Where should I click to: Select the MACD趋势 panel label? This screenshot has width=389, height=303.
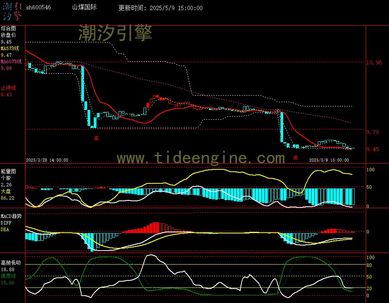coord(11,216)
